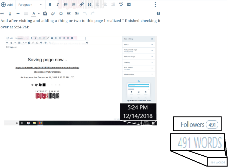Click the insert link icon
The image size is (228, 167).
(82, 5)
